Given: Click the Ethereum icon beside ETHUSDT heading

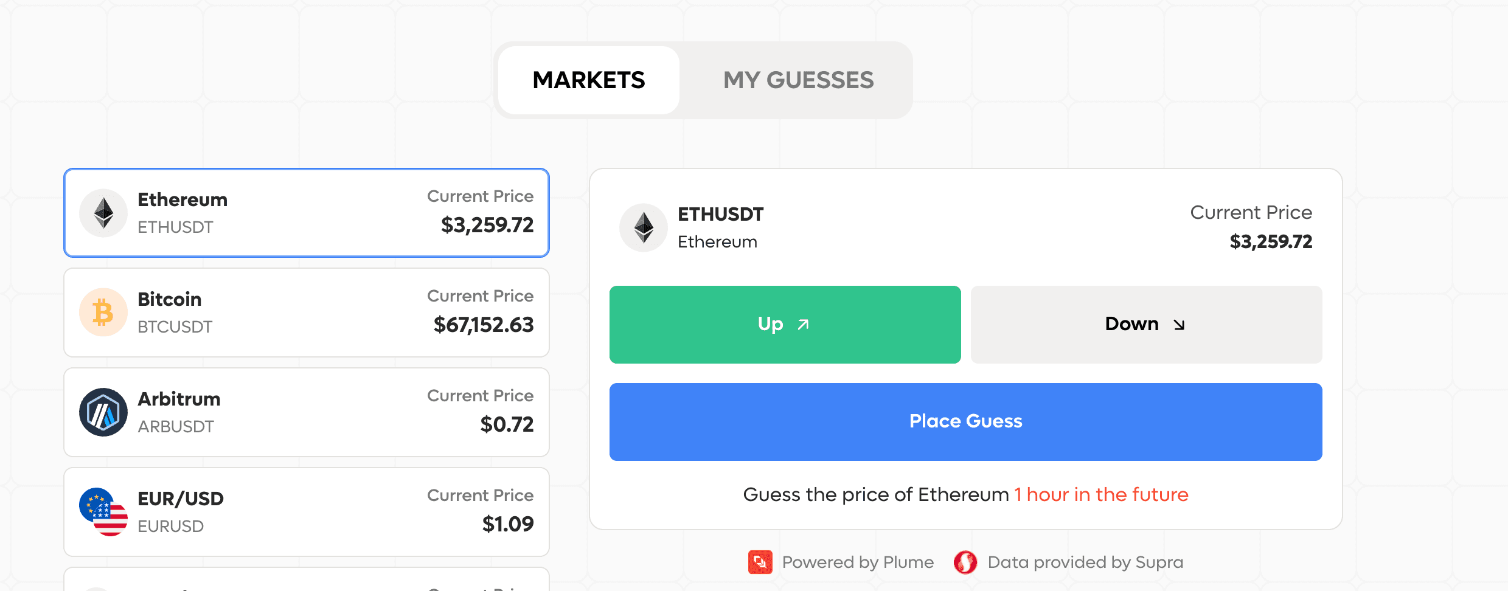Looking at the screenshot, I should click(x=644, y=227).
